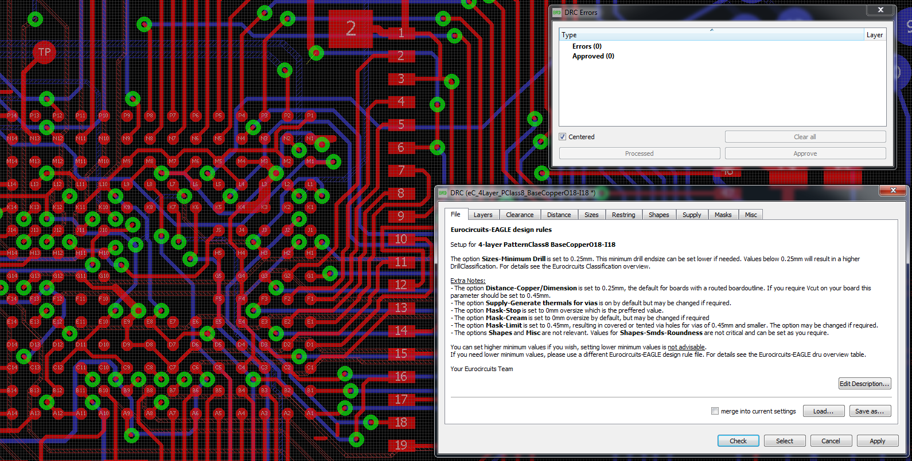The height and width of the screenshot is (461, 912).
Task: Click the DRC dialog title bar icon
Action: [x=443, y=193]
